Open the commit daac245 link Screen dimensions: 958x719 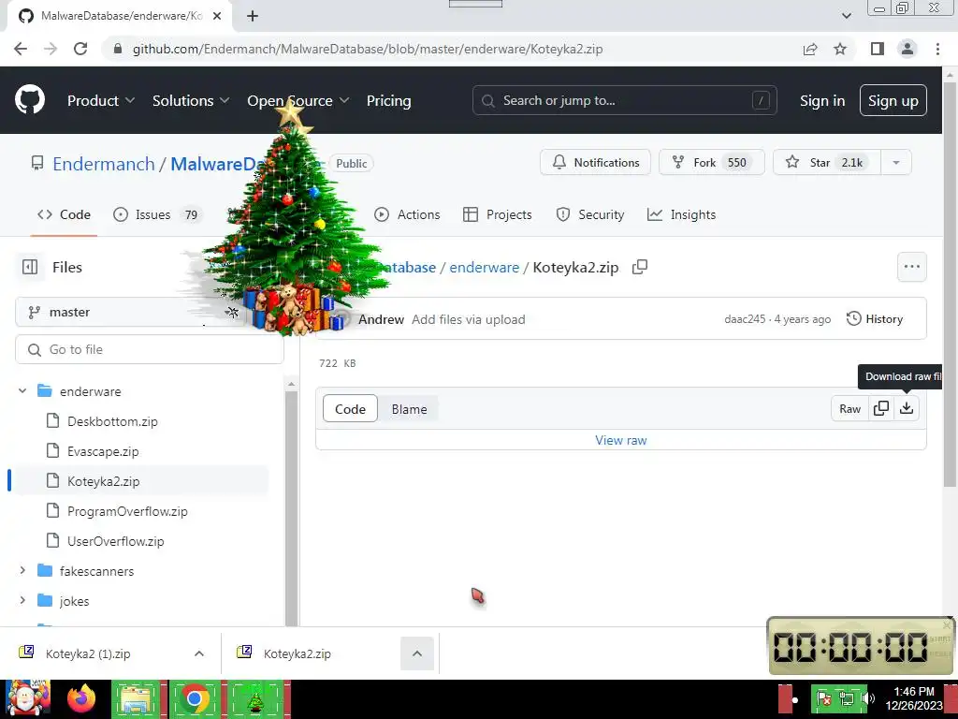745,319
